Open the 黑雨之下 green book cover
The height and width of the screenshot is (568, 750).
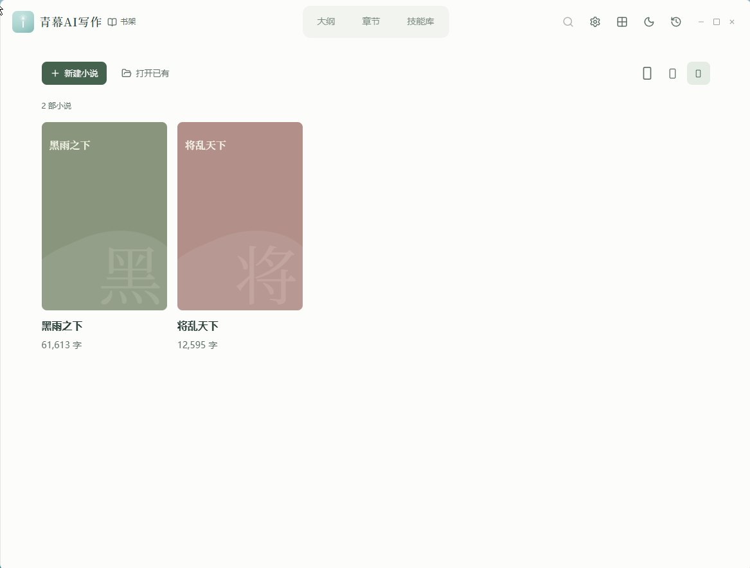tap(104, 216)
